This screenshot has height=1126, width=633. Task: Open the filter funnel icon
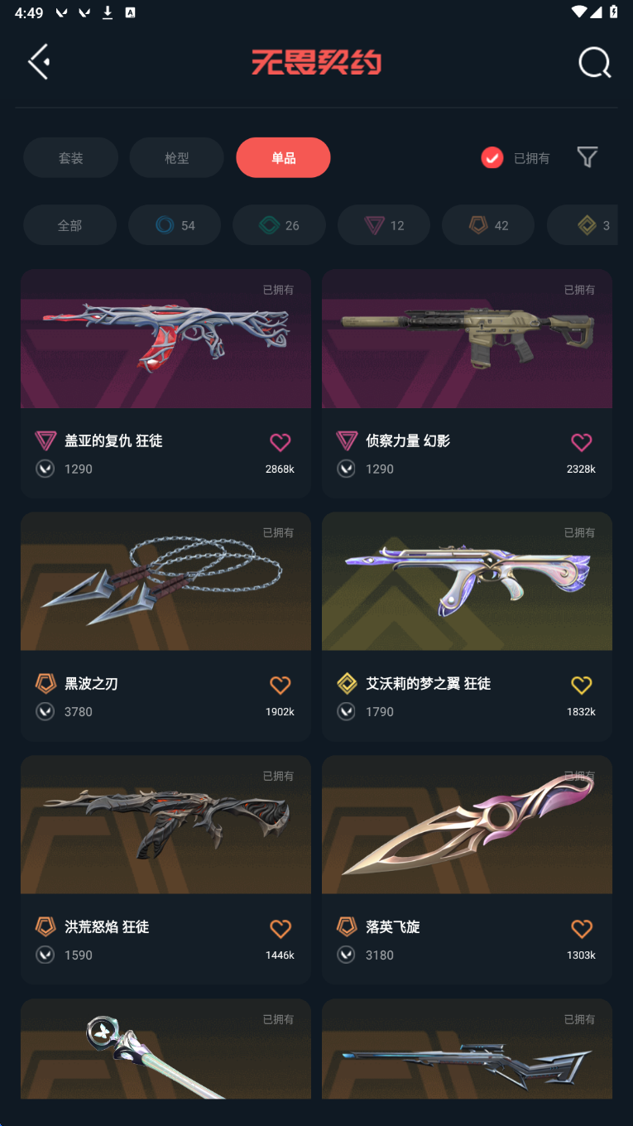coord(587,157)
